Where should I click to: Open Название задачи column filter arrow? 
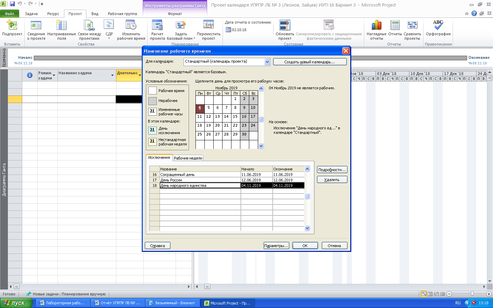(x=113, y=75)
